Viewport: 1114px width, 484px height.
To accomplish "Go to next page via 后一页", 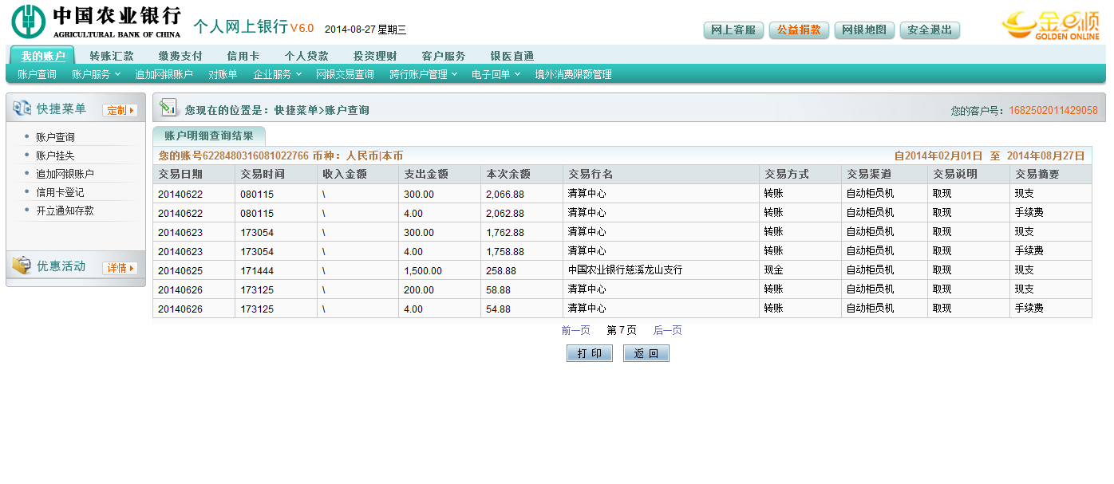I will pos(667,330).
